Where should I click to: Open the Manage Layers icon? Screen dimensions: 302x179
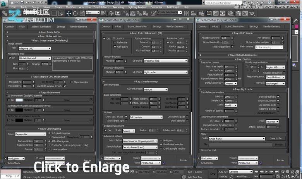point(201,13)
